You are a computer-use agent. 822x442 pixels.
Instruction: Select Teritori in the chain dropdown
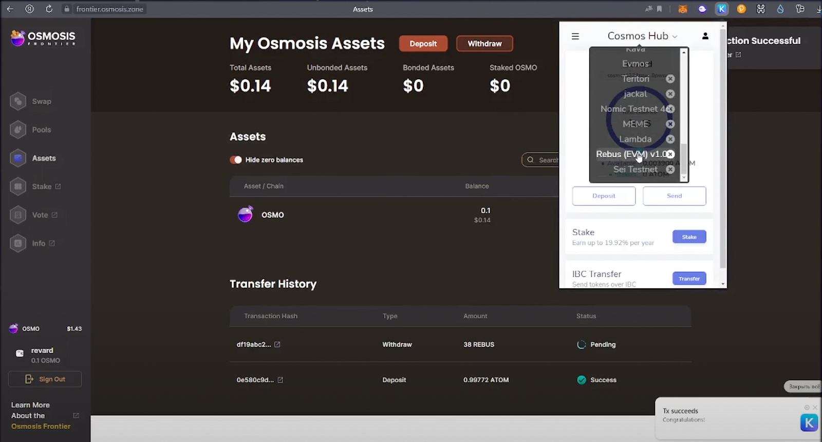tap(636, 79)
